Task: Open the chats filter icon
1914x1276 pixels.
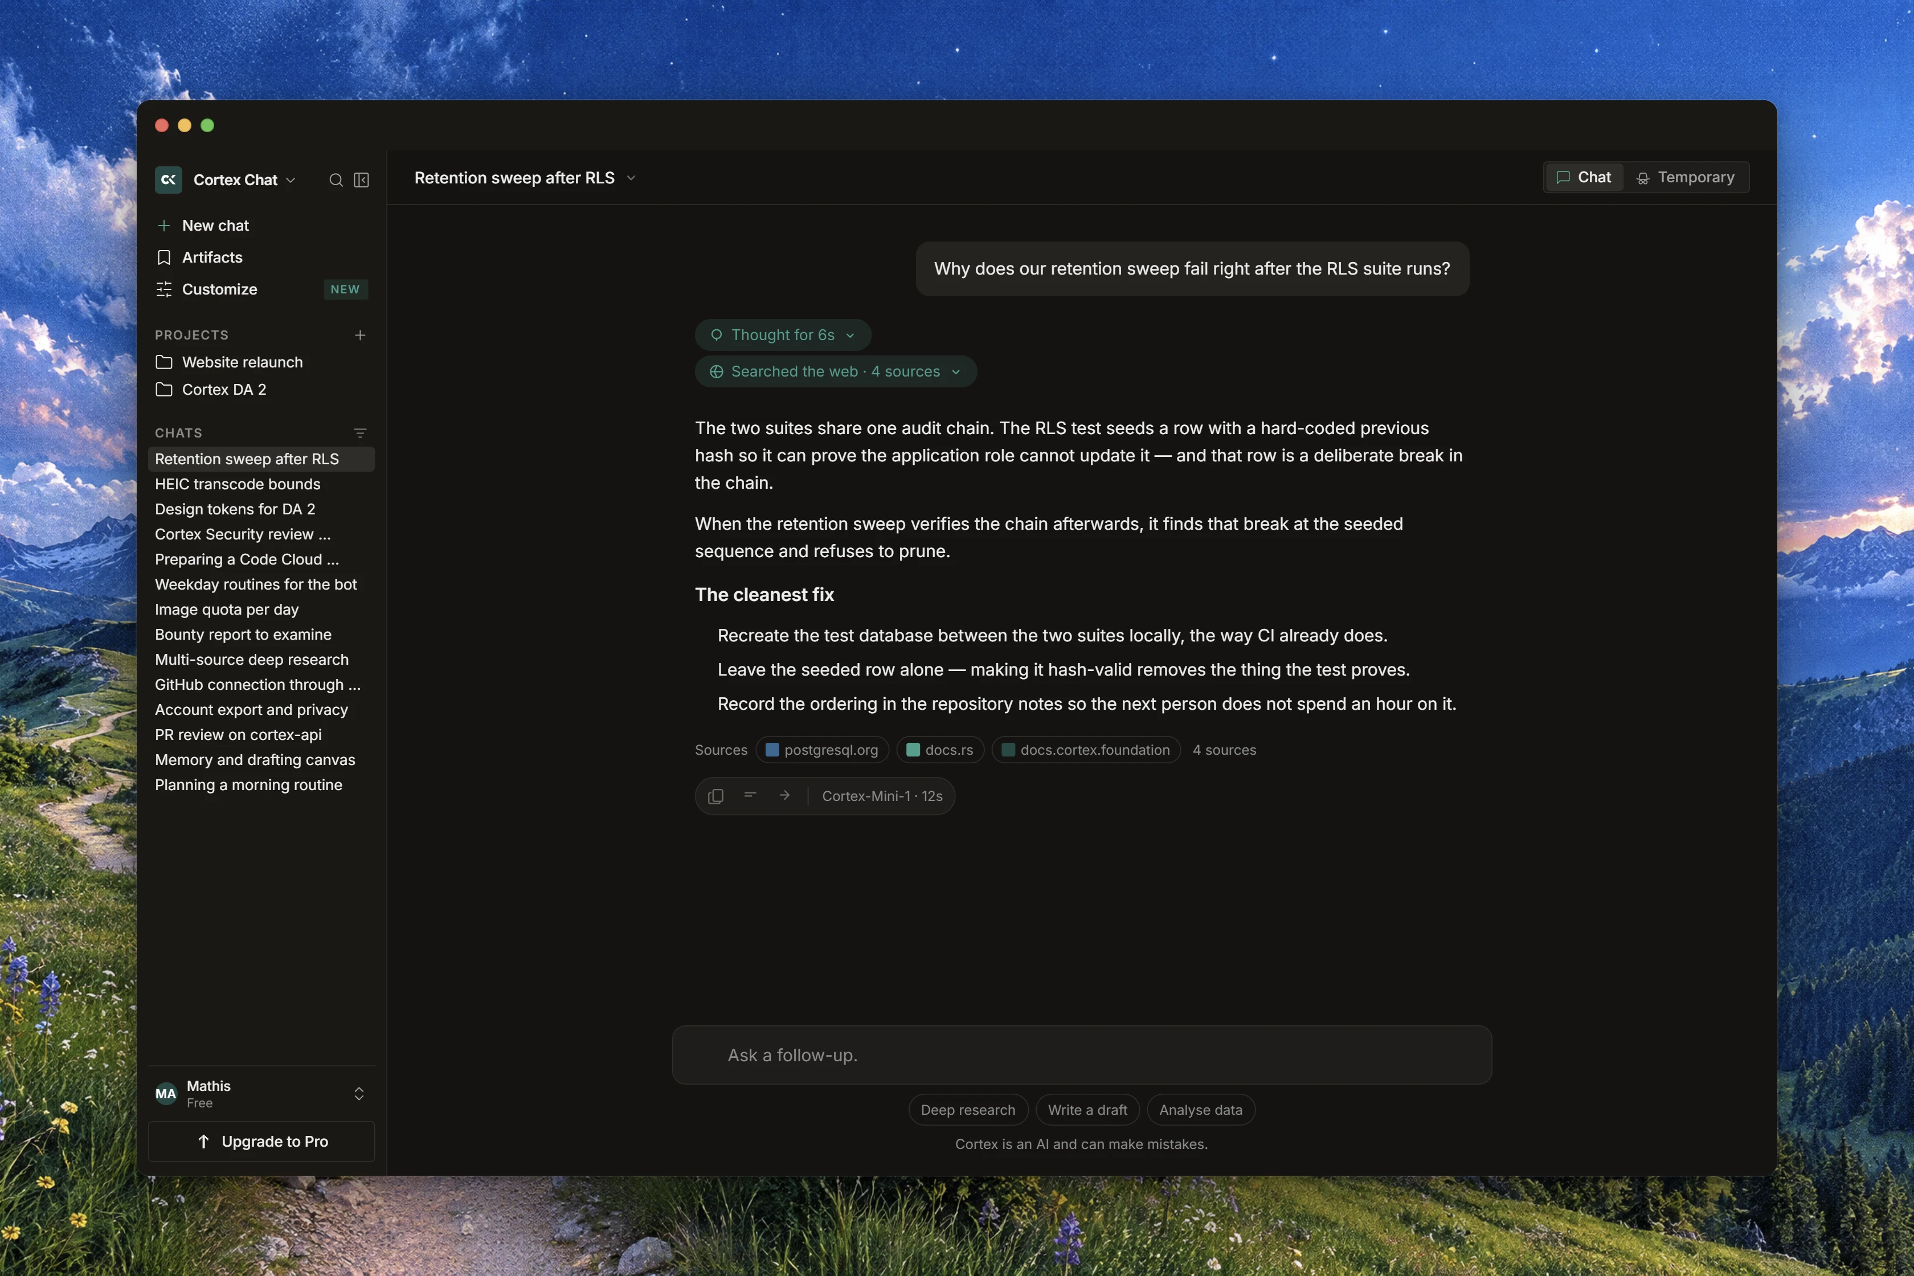Action: pyautogui.click(x=359, y=433)
